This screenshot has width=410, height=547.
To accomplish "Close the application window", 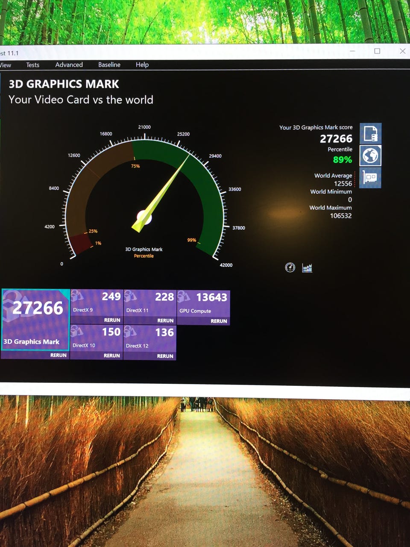I will (x=402, y=51).
